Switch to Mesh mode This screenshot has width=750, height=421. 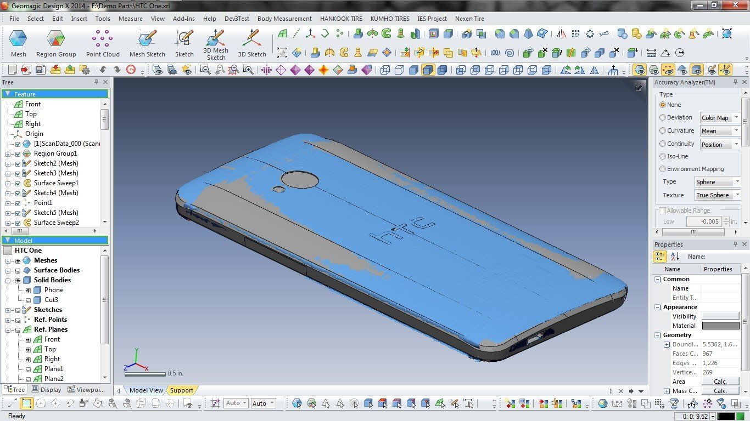tap(18, 43)
